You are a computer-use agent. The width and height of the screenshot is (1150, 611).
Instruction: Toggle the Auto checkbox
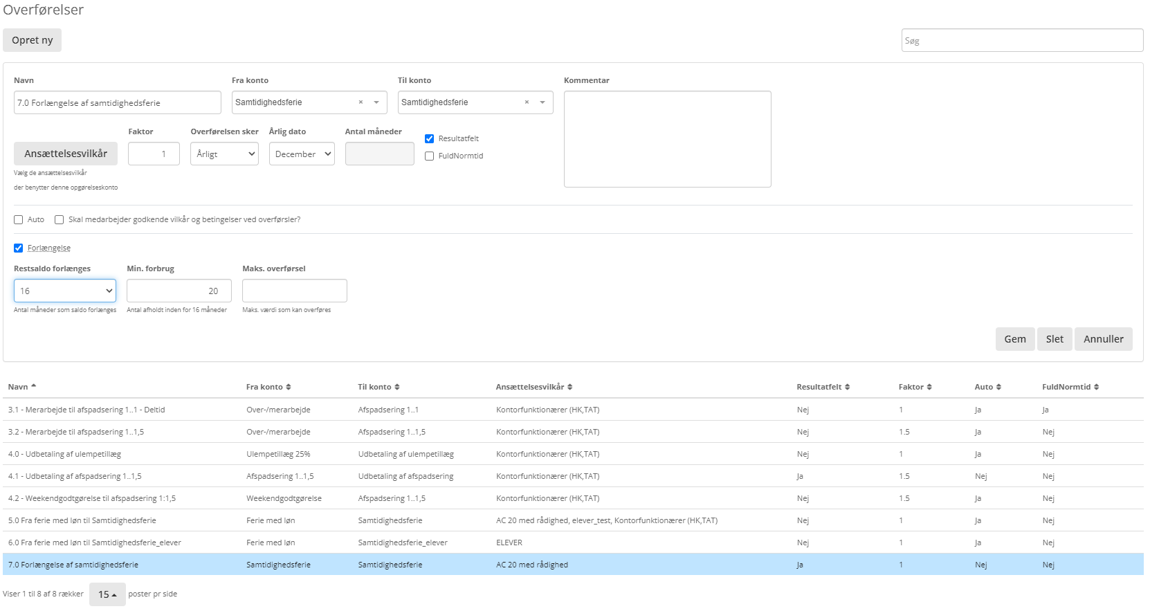(x=19, y=219)
